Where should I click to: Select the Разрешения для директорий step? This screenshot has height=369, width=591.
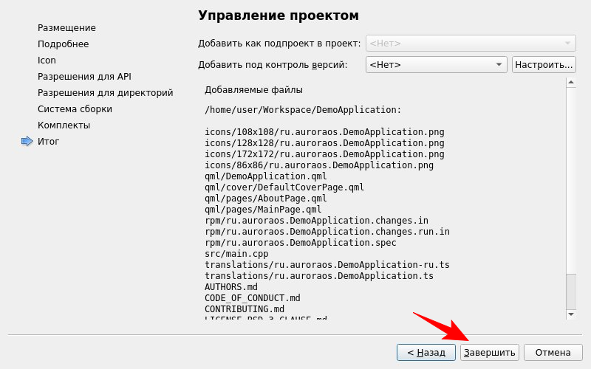[105, 93]
